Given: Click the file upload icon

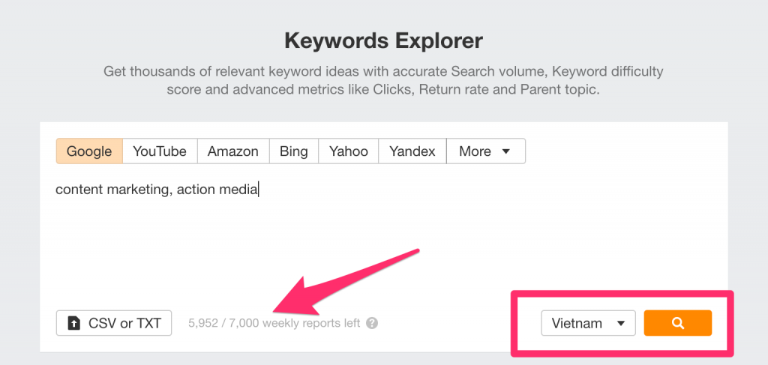Looking at the screenshot, I should pyautogui.click(x=73, y=323).
